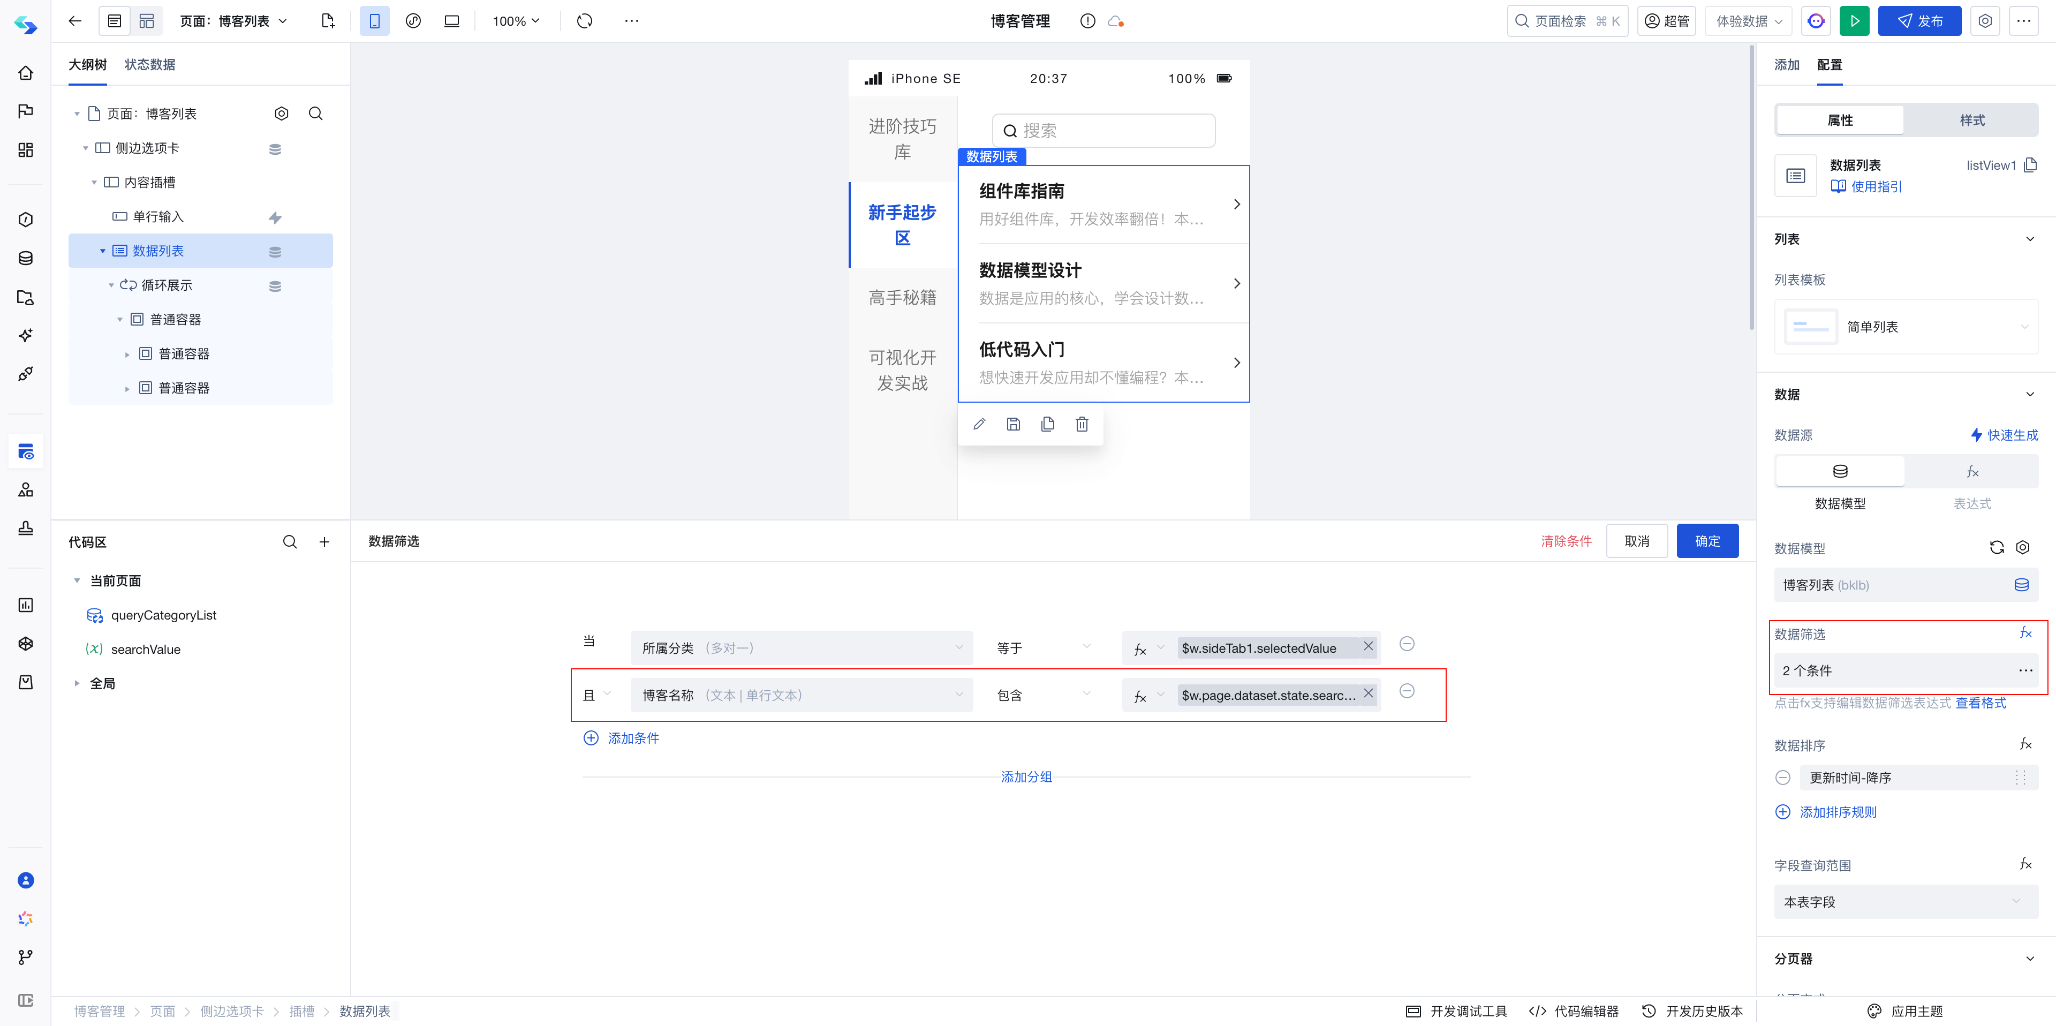
Task: Open the 且 logic dropdown
Action: pyautogui.click(x=598, y=695)
